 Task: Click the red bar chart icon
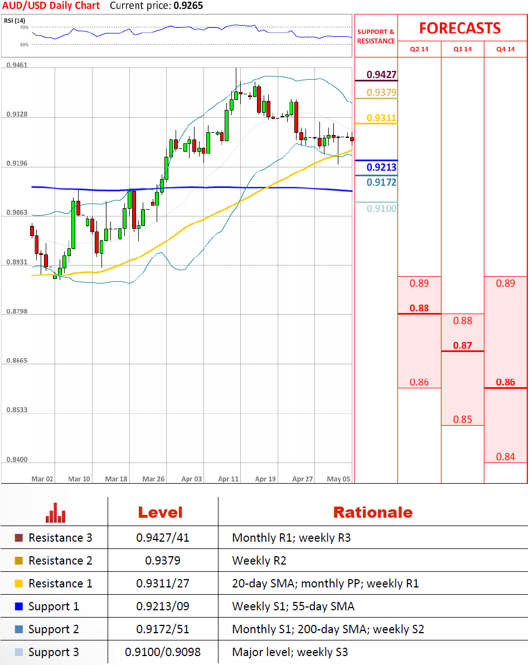point(56,513)
